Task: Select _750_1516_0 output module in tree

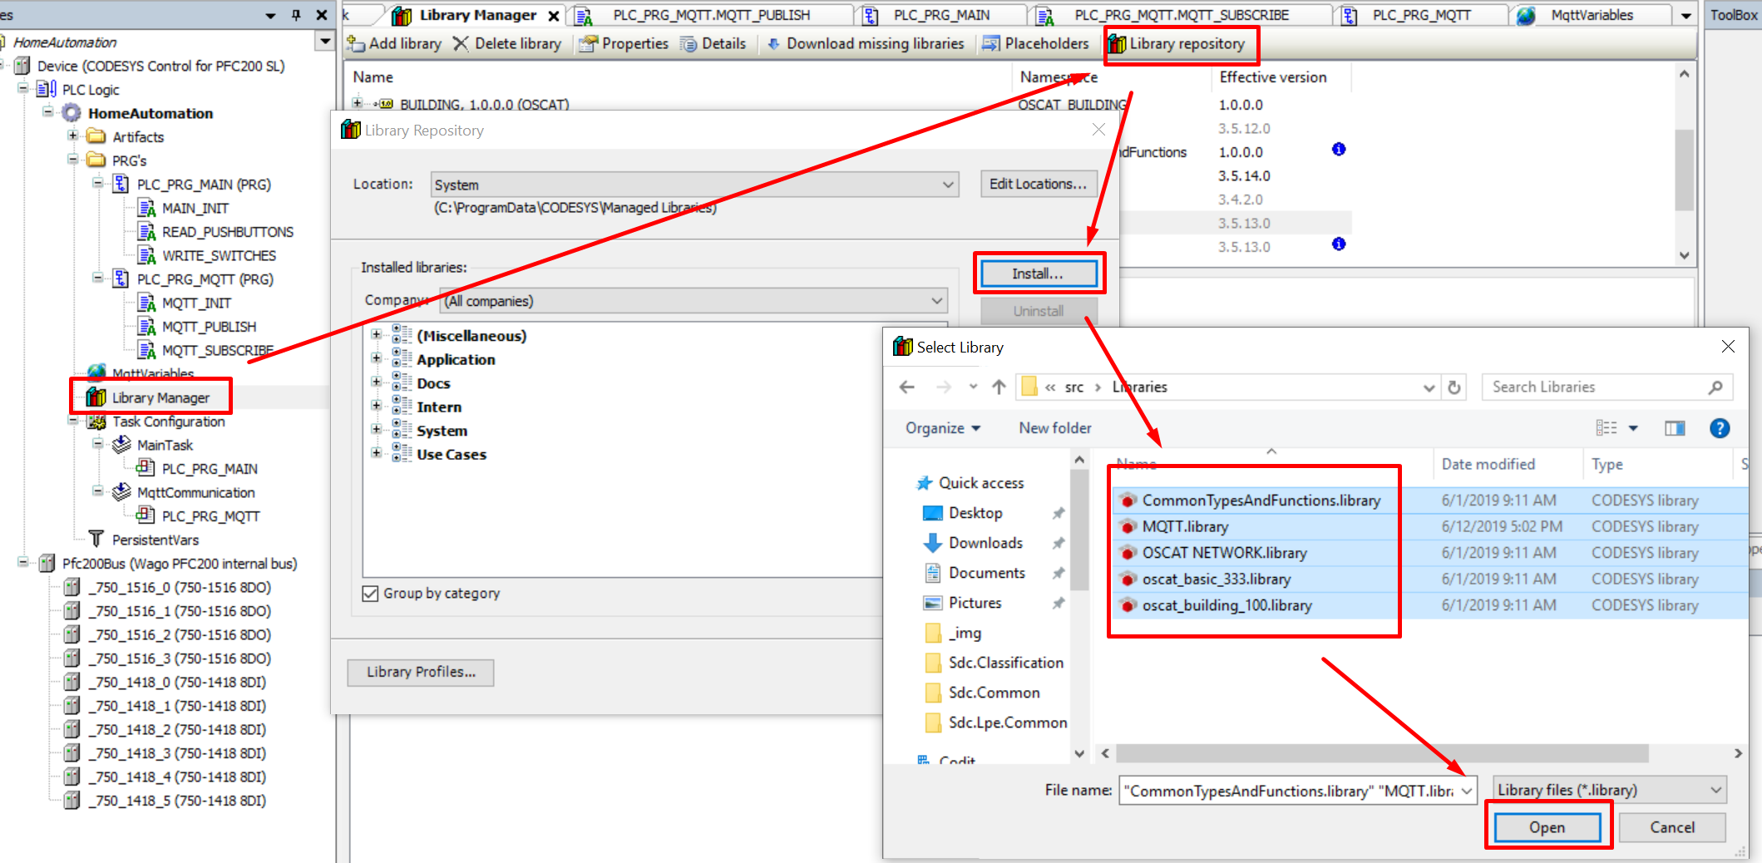Action: (180, 587)
